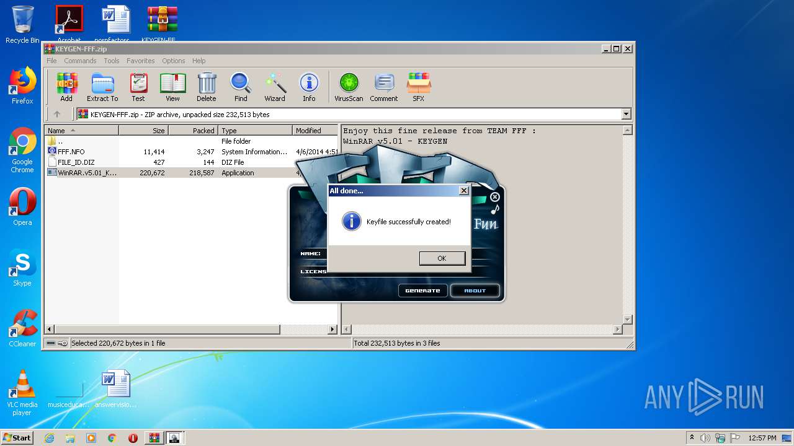The image size is (794, 446).
Task: Click the keygen Generate button
Action: 422,291
